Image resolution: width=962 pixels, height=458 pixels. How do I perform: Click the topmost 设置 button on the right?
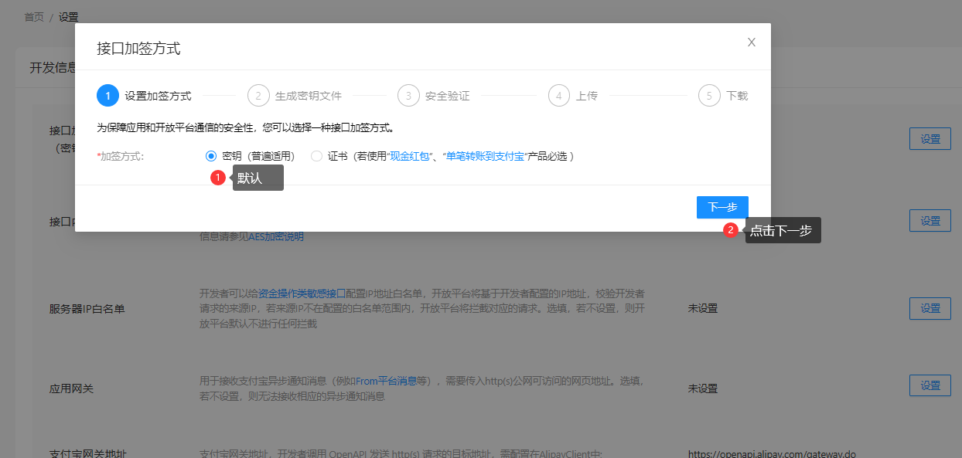pyautogui.click(x=930, y=139)
